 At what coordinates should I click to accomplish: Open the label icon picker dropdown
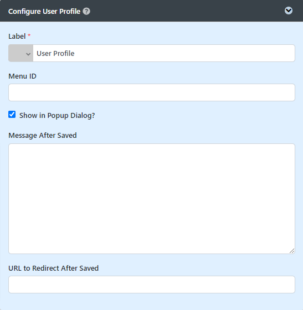(20, 53)
